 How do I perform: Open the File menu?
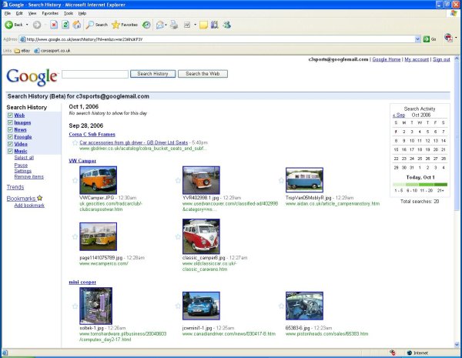click(x=8, y=13)
